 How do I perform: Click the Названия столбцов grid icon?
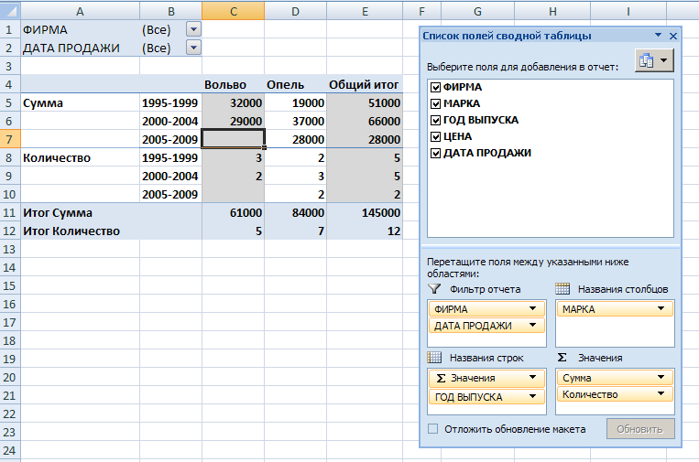[x=562, y=289]
